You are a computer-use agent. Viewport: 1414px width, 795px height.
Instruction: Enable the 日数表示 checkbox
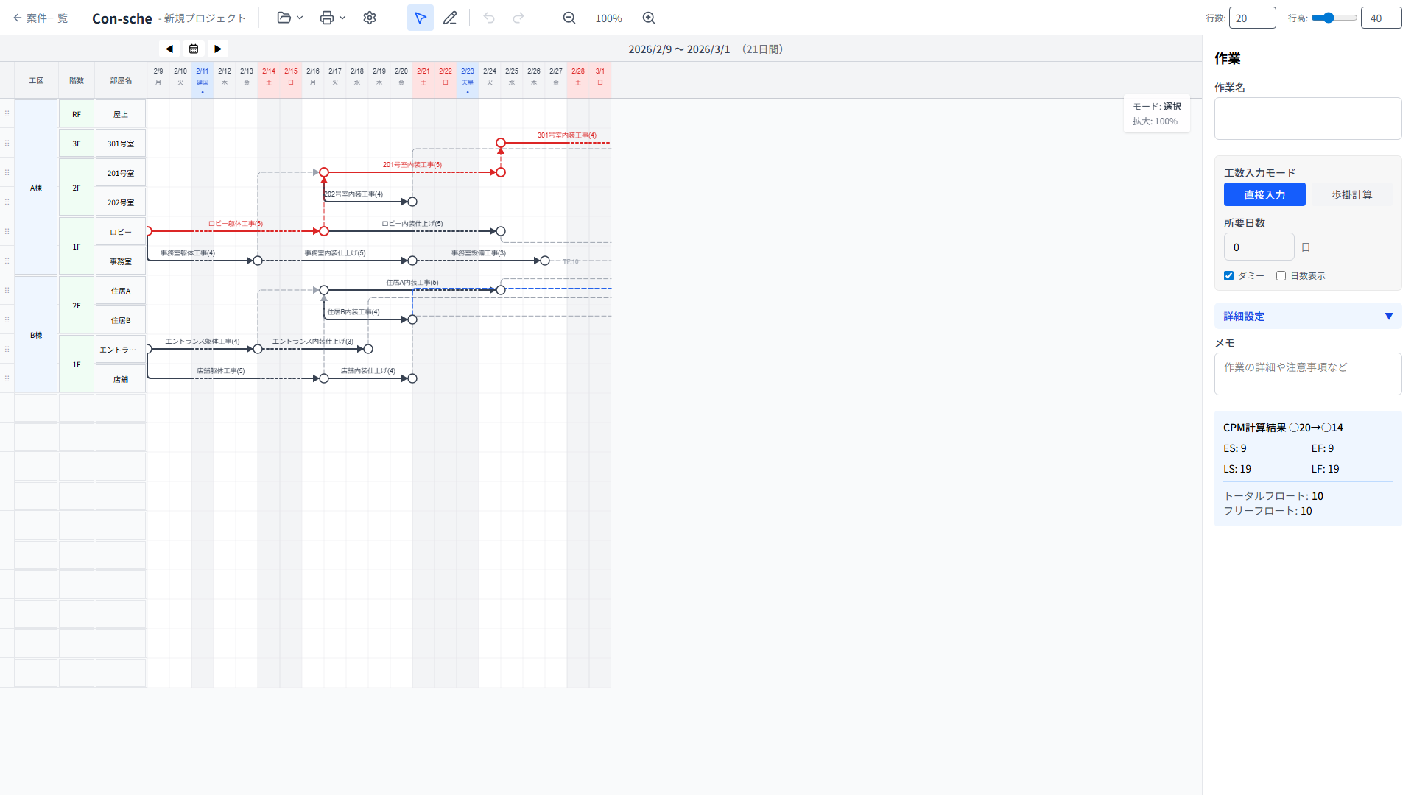coord(1281,276)
